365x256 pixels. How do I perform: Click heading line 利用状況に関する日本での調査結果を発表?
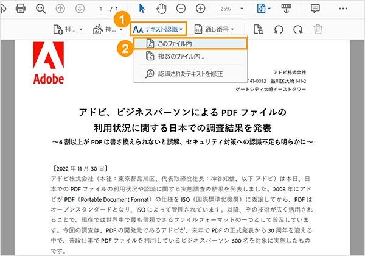click(182, 128)
